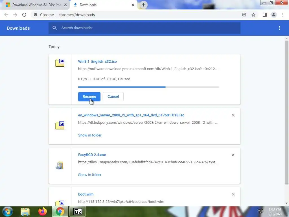This screenshot has height=217, width=289.
Task: Remove EasyBCD 2.4.exe from list
Action: click(233, 155)
